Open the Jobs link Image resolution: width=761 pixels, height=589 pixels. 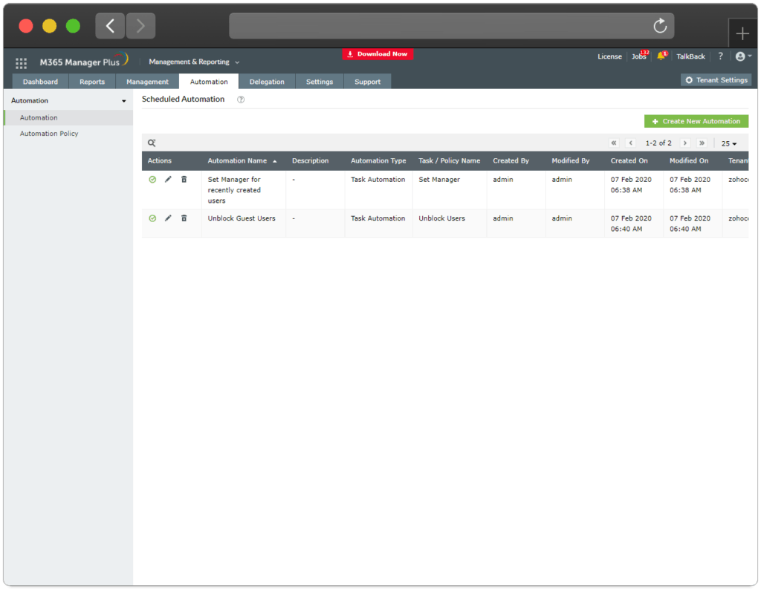point(638,56)
